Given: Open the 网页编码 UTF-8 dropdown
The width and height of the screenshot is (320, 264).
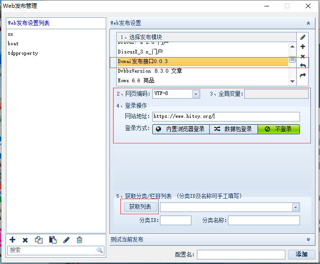Looking at the screenshot, I should [x=196, y=94].
